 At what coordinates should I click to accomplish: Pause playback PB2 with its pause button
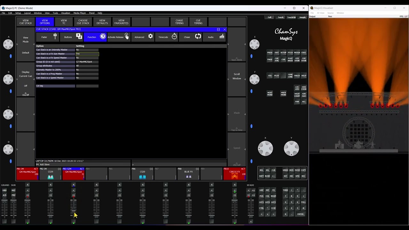point(50,195)
